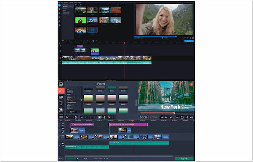Click the green Export button in lower editor
Image resolution: width=253 pixels, height=162 pixels.
point(184,159)
